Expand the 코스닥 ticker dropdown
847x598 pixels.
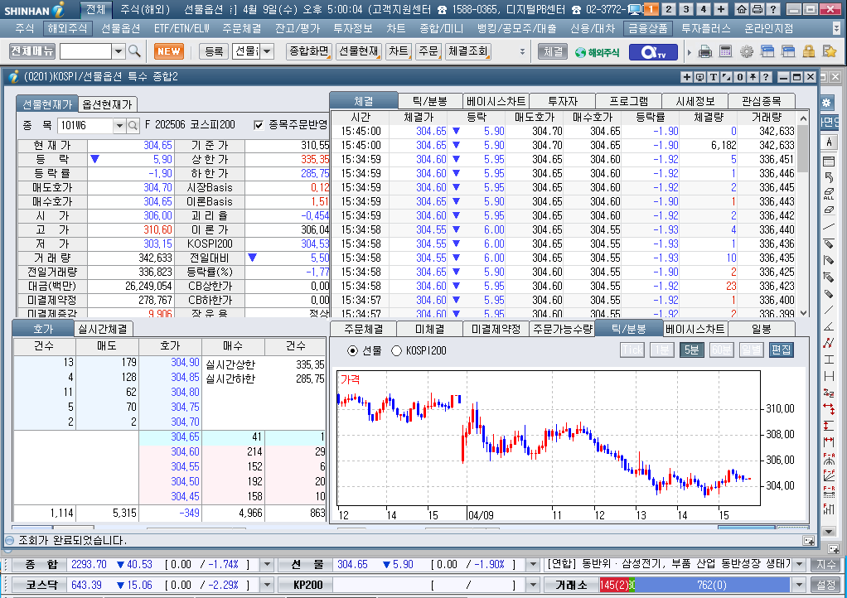(x=267, y=585)
